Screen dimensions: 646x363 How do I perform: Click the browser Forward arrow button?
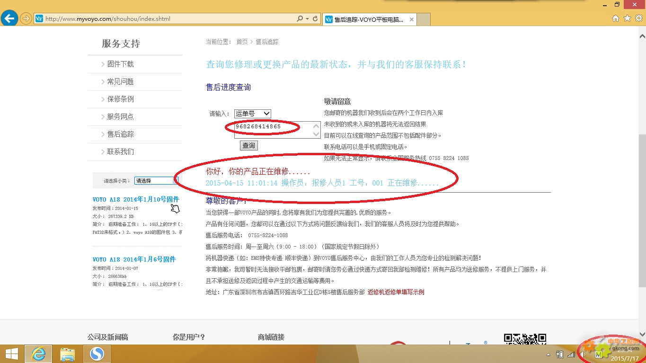click(x=26, y=19)
